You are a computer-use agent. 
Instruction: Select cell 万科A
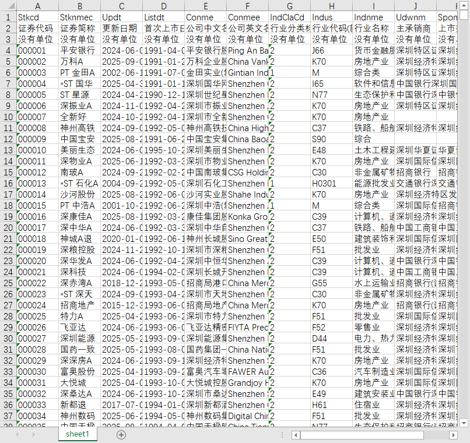[80, 61]
